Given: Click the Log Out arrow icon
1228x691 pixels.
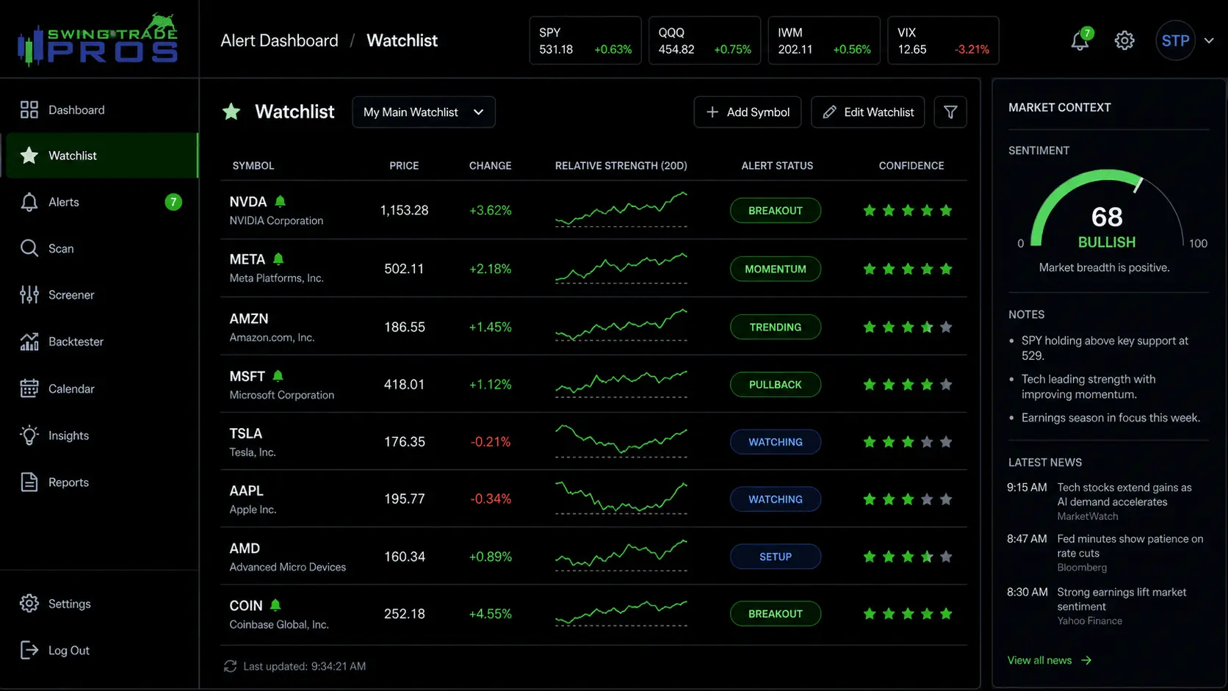Looking at the screenshot, I should [x=29, y=650].
